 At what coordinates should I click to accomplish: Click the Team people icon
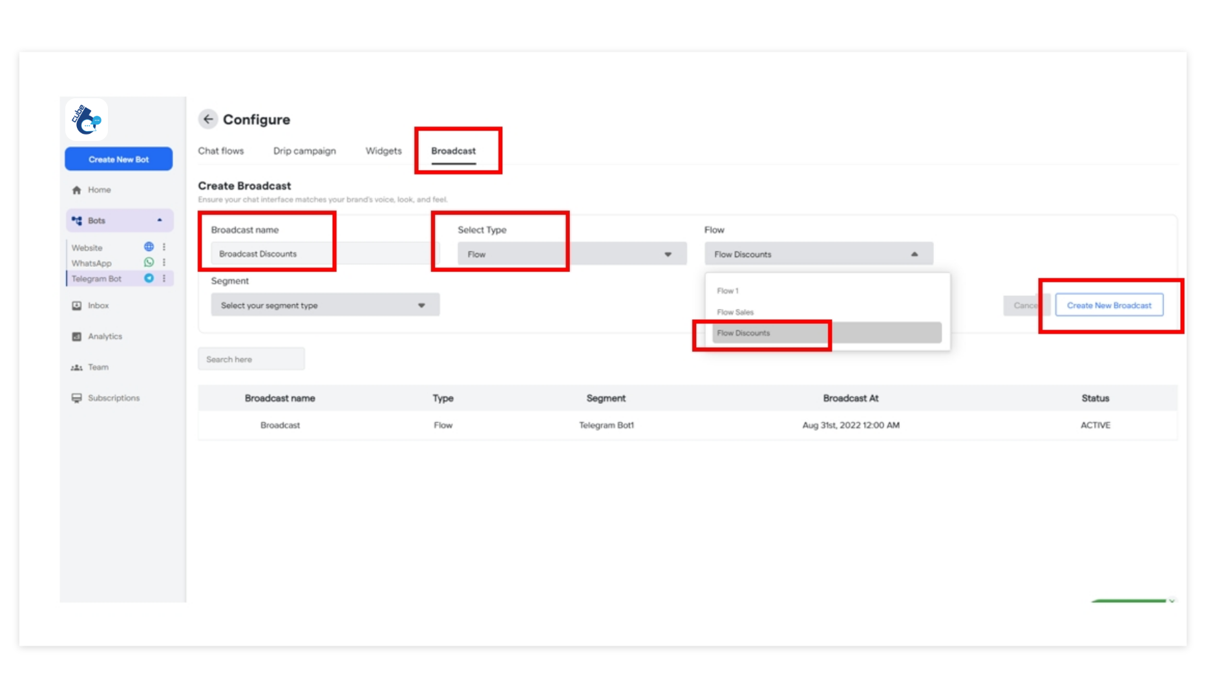tap(77, 368)
